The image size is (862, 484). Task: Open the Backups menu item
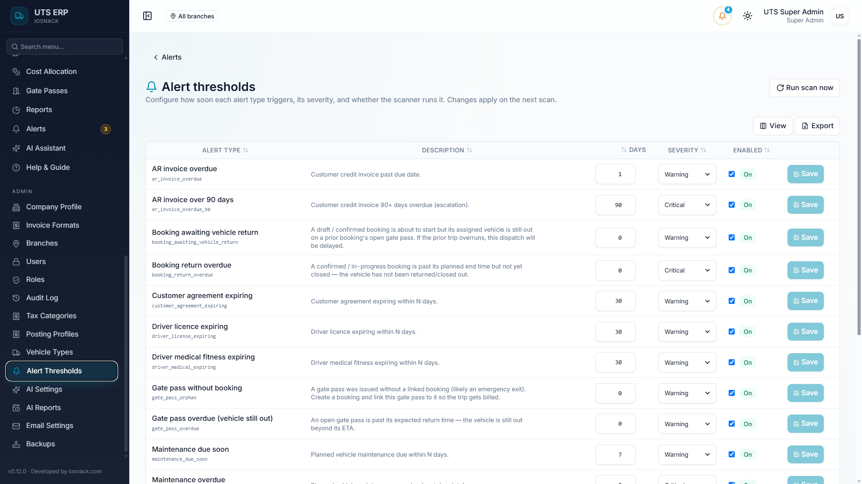pyautogui.click(x=62, y=444)
